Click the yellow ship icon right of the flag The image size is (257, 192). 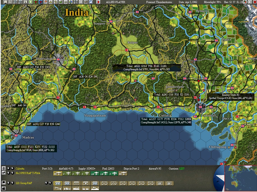click(x=51, y=2)
